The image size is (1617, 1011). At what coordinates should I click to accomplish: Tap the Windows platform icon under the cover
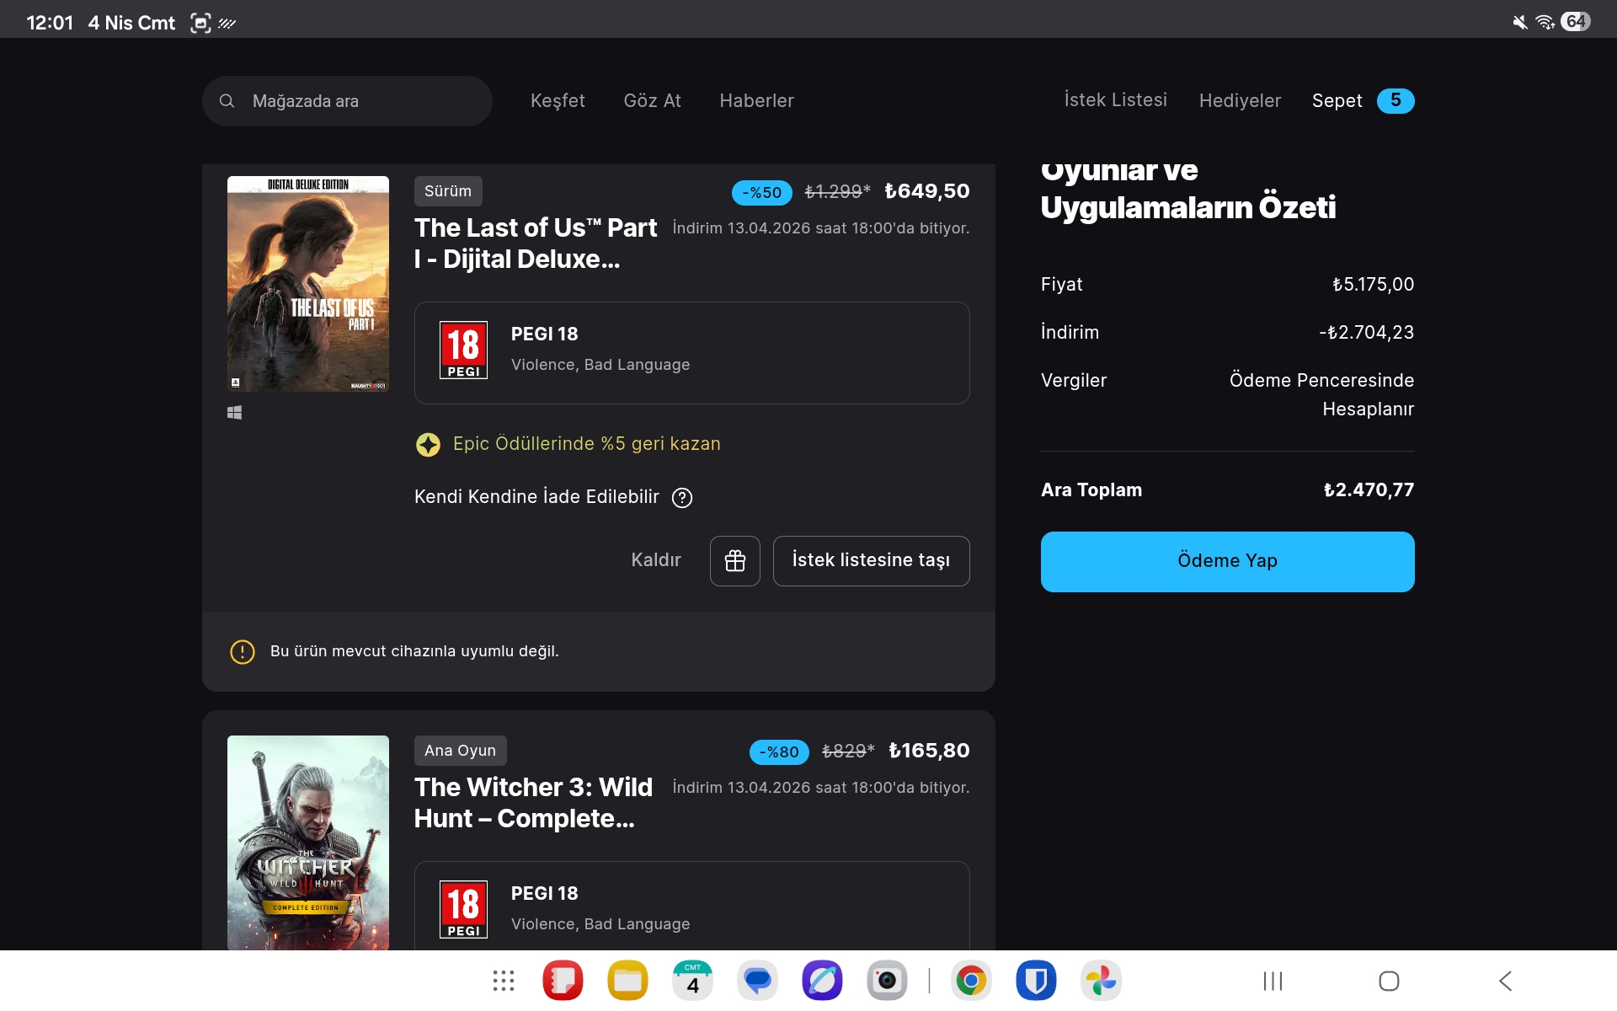pos(235,412)
